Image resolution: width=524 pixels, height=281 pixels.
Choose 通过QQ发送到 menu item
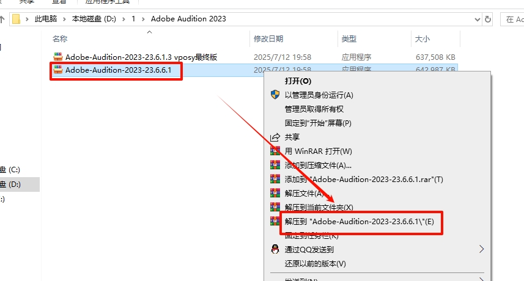[x=377, y=249]
